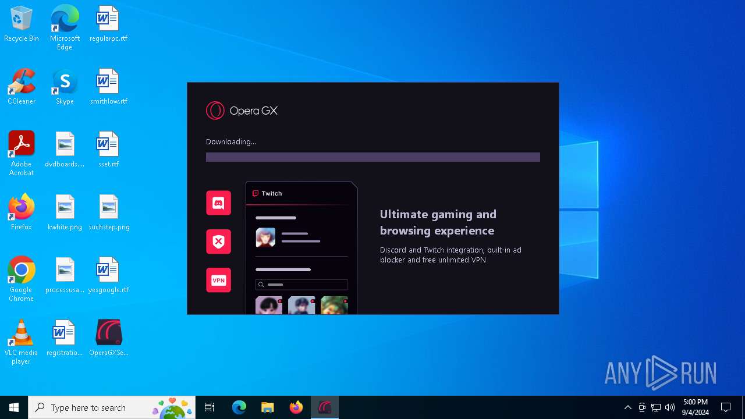Open the volume control tray icon
Image resolution: width=745 pixels, height=419 pixels.
pyautogui.click(x=670, y=407)
